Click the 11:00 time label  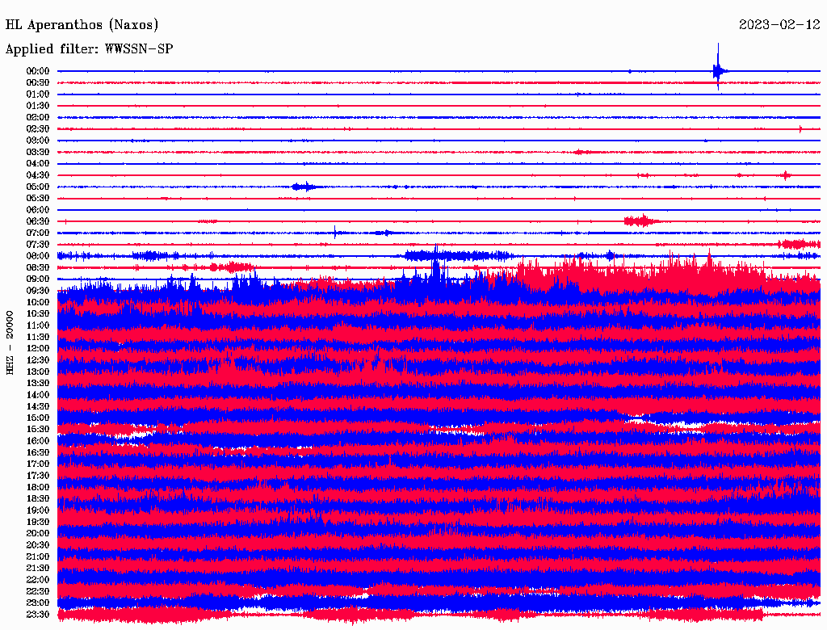click(x=38, y=325)
